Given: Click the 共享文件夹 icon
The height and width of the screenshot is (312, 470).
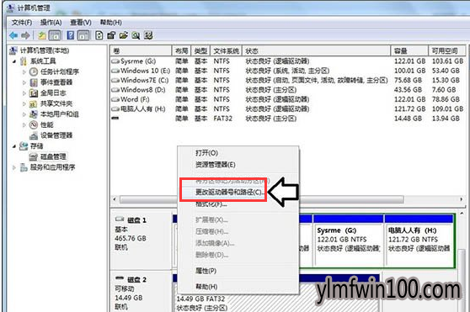Looking at the screenshot, I should (34, 103).
